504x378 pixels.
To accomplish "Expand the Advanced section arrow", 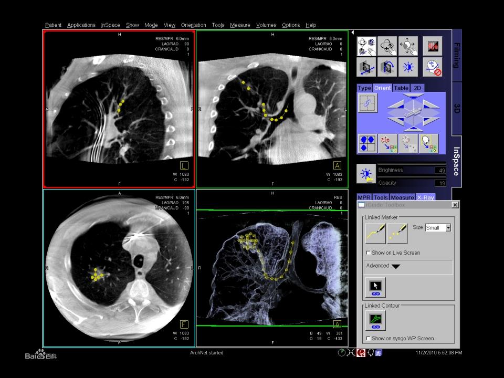I will click(x=396, y=266).
